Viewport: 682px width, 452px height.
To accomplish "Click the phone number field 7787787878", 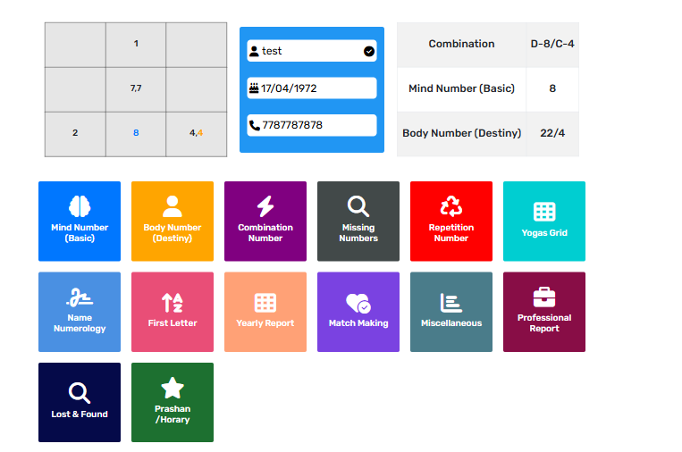I will [313, 125].
